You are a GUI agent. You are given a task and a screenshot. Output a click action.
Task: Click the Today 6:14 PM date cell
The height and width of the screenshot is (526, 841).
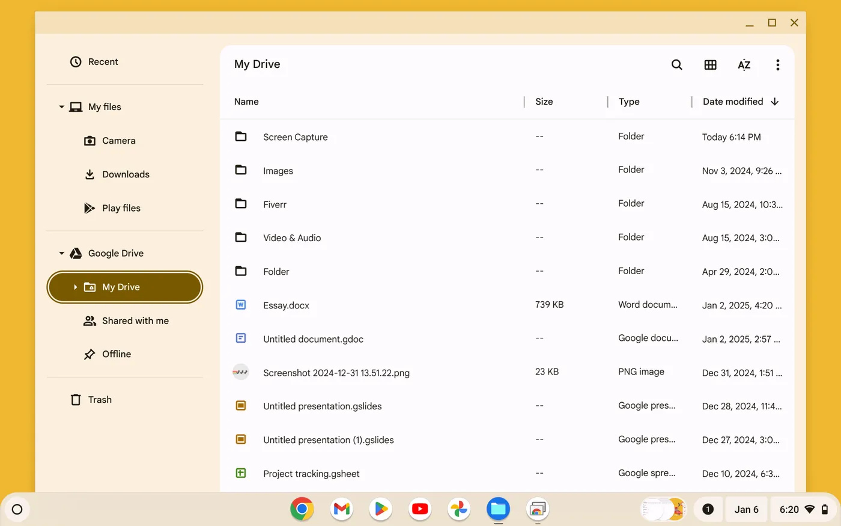click(731, 137)
